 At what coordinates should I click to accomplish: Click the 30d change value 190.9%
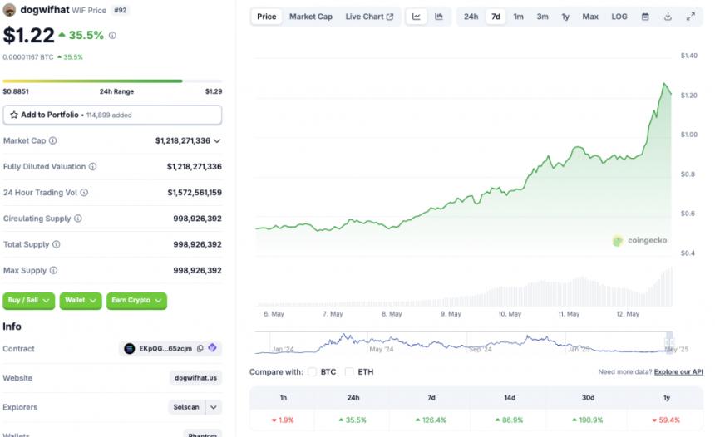(587, 420)
